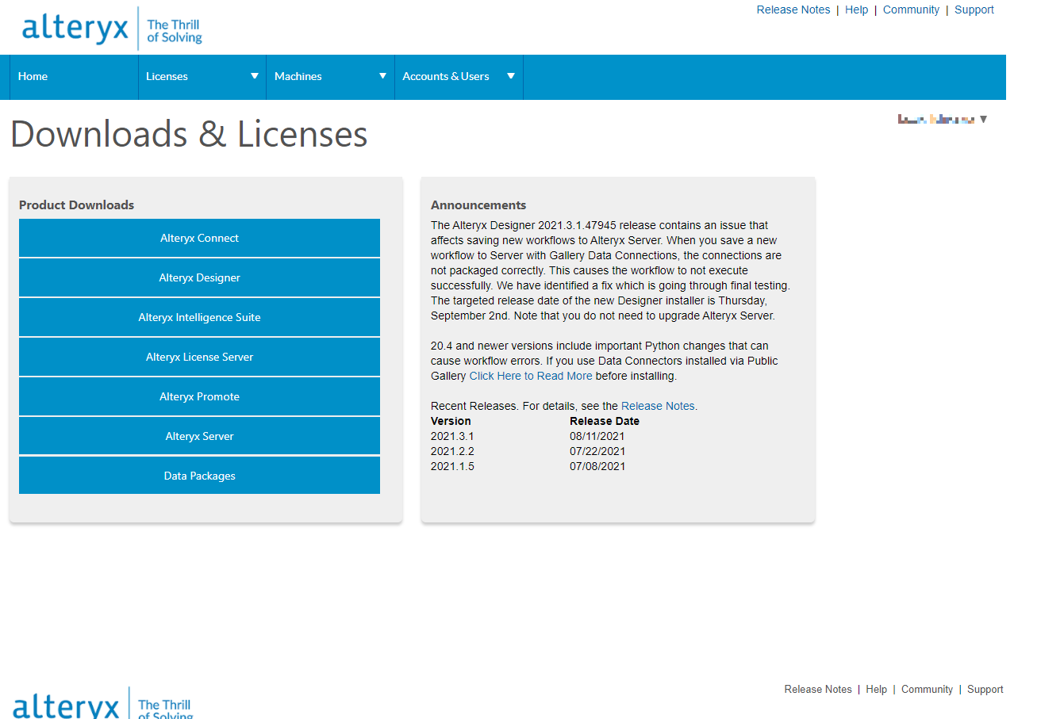
Task: Open the Alteryx Designer download
Action: point(199,277)
